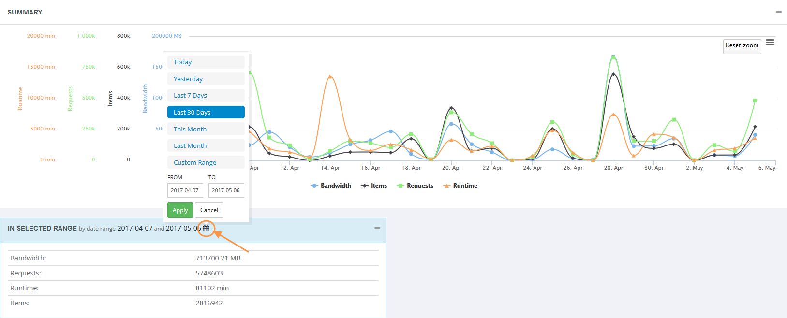This screenshot has height=318, width=787.
Task: Open the chart hamburger context menu
Action: [x=770, y=43]
